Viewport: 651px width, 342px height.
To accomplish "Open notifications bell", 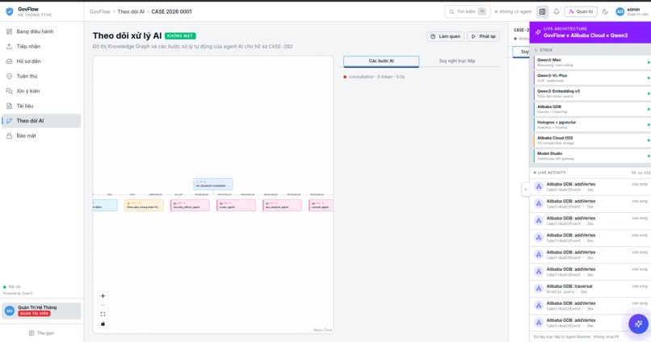I will click(556, 11).
